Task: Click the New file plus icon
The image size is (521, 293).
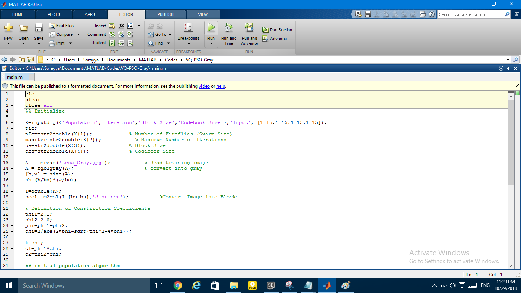Action: pos(8,27)
